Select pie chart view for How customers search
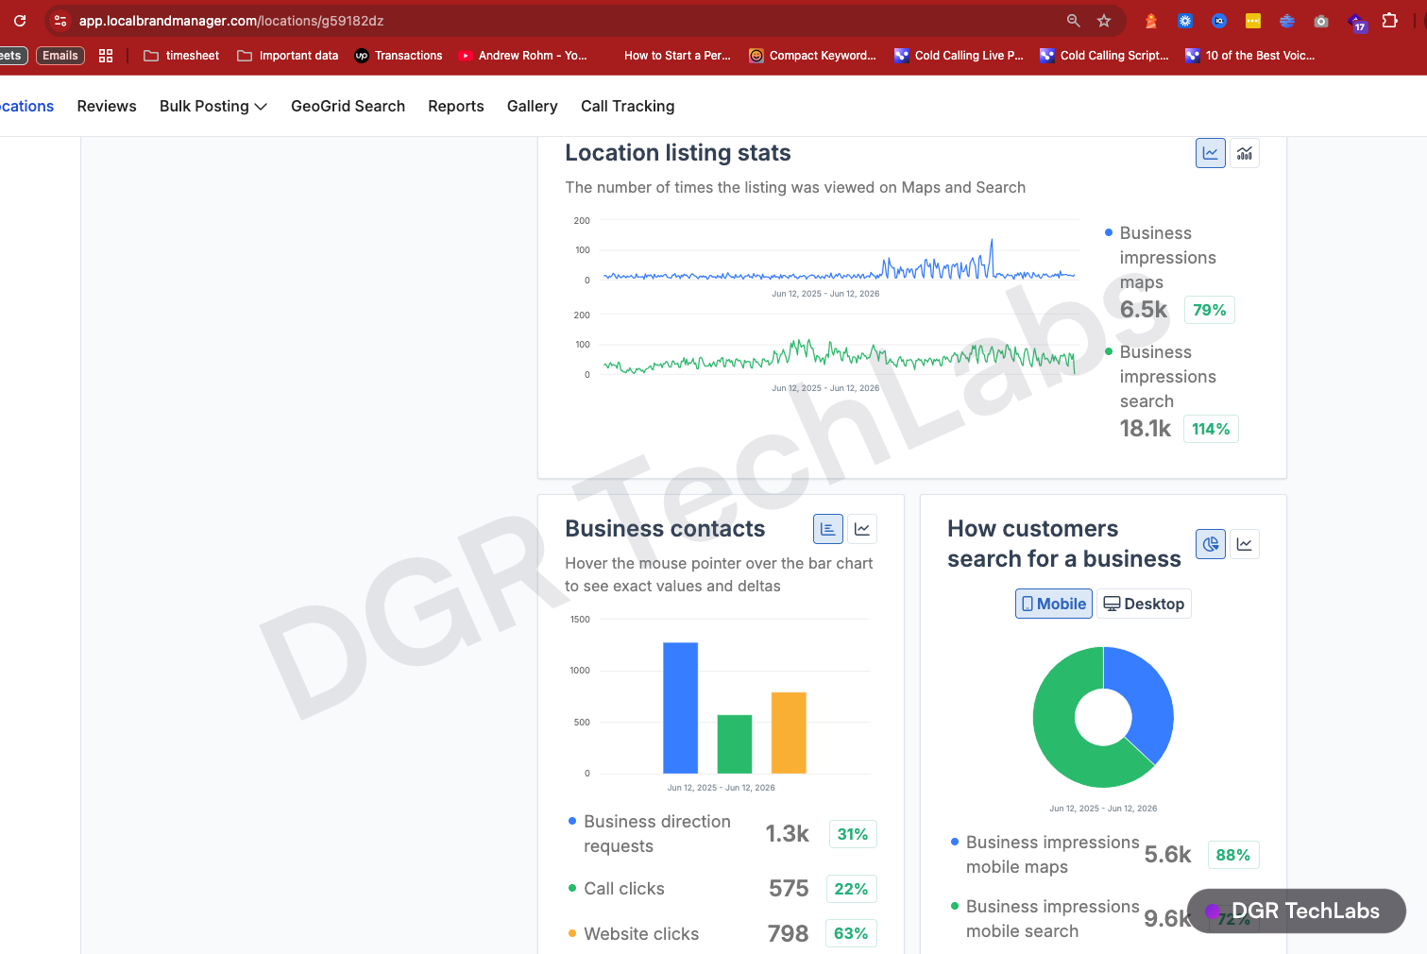The height and width of the screenshot is (954, 1427). coord(1211,544)
